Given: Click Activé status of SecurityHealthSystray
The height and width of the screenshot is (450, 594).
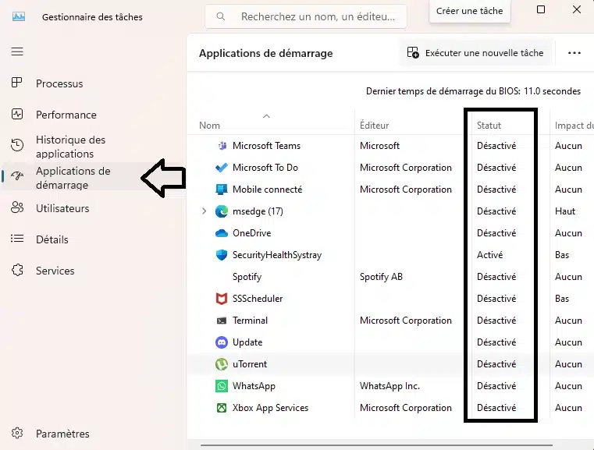Looking at the screenshot, I should pos(489,255).
